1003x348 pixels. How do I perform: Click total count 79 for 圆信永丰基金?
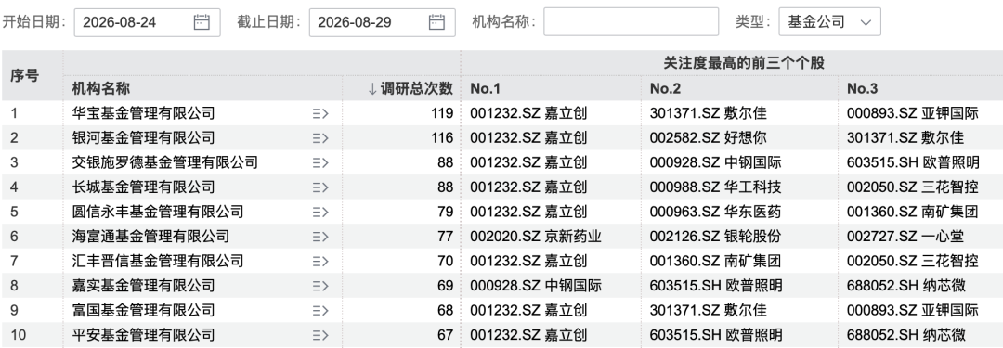pyautogui.click(x=446, y=213)
